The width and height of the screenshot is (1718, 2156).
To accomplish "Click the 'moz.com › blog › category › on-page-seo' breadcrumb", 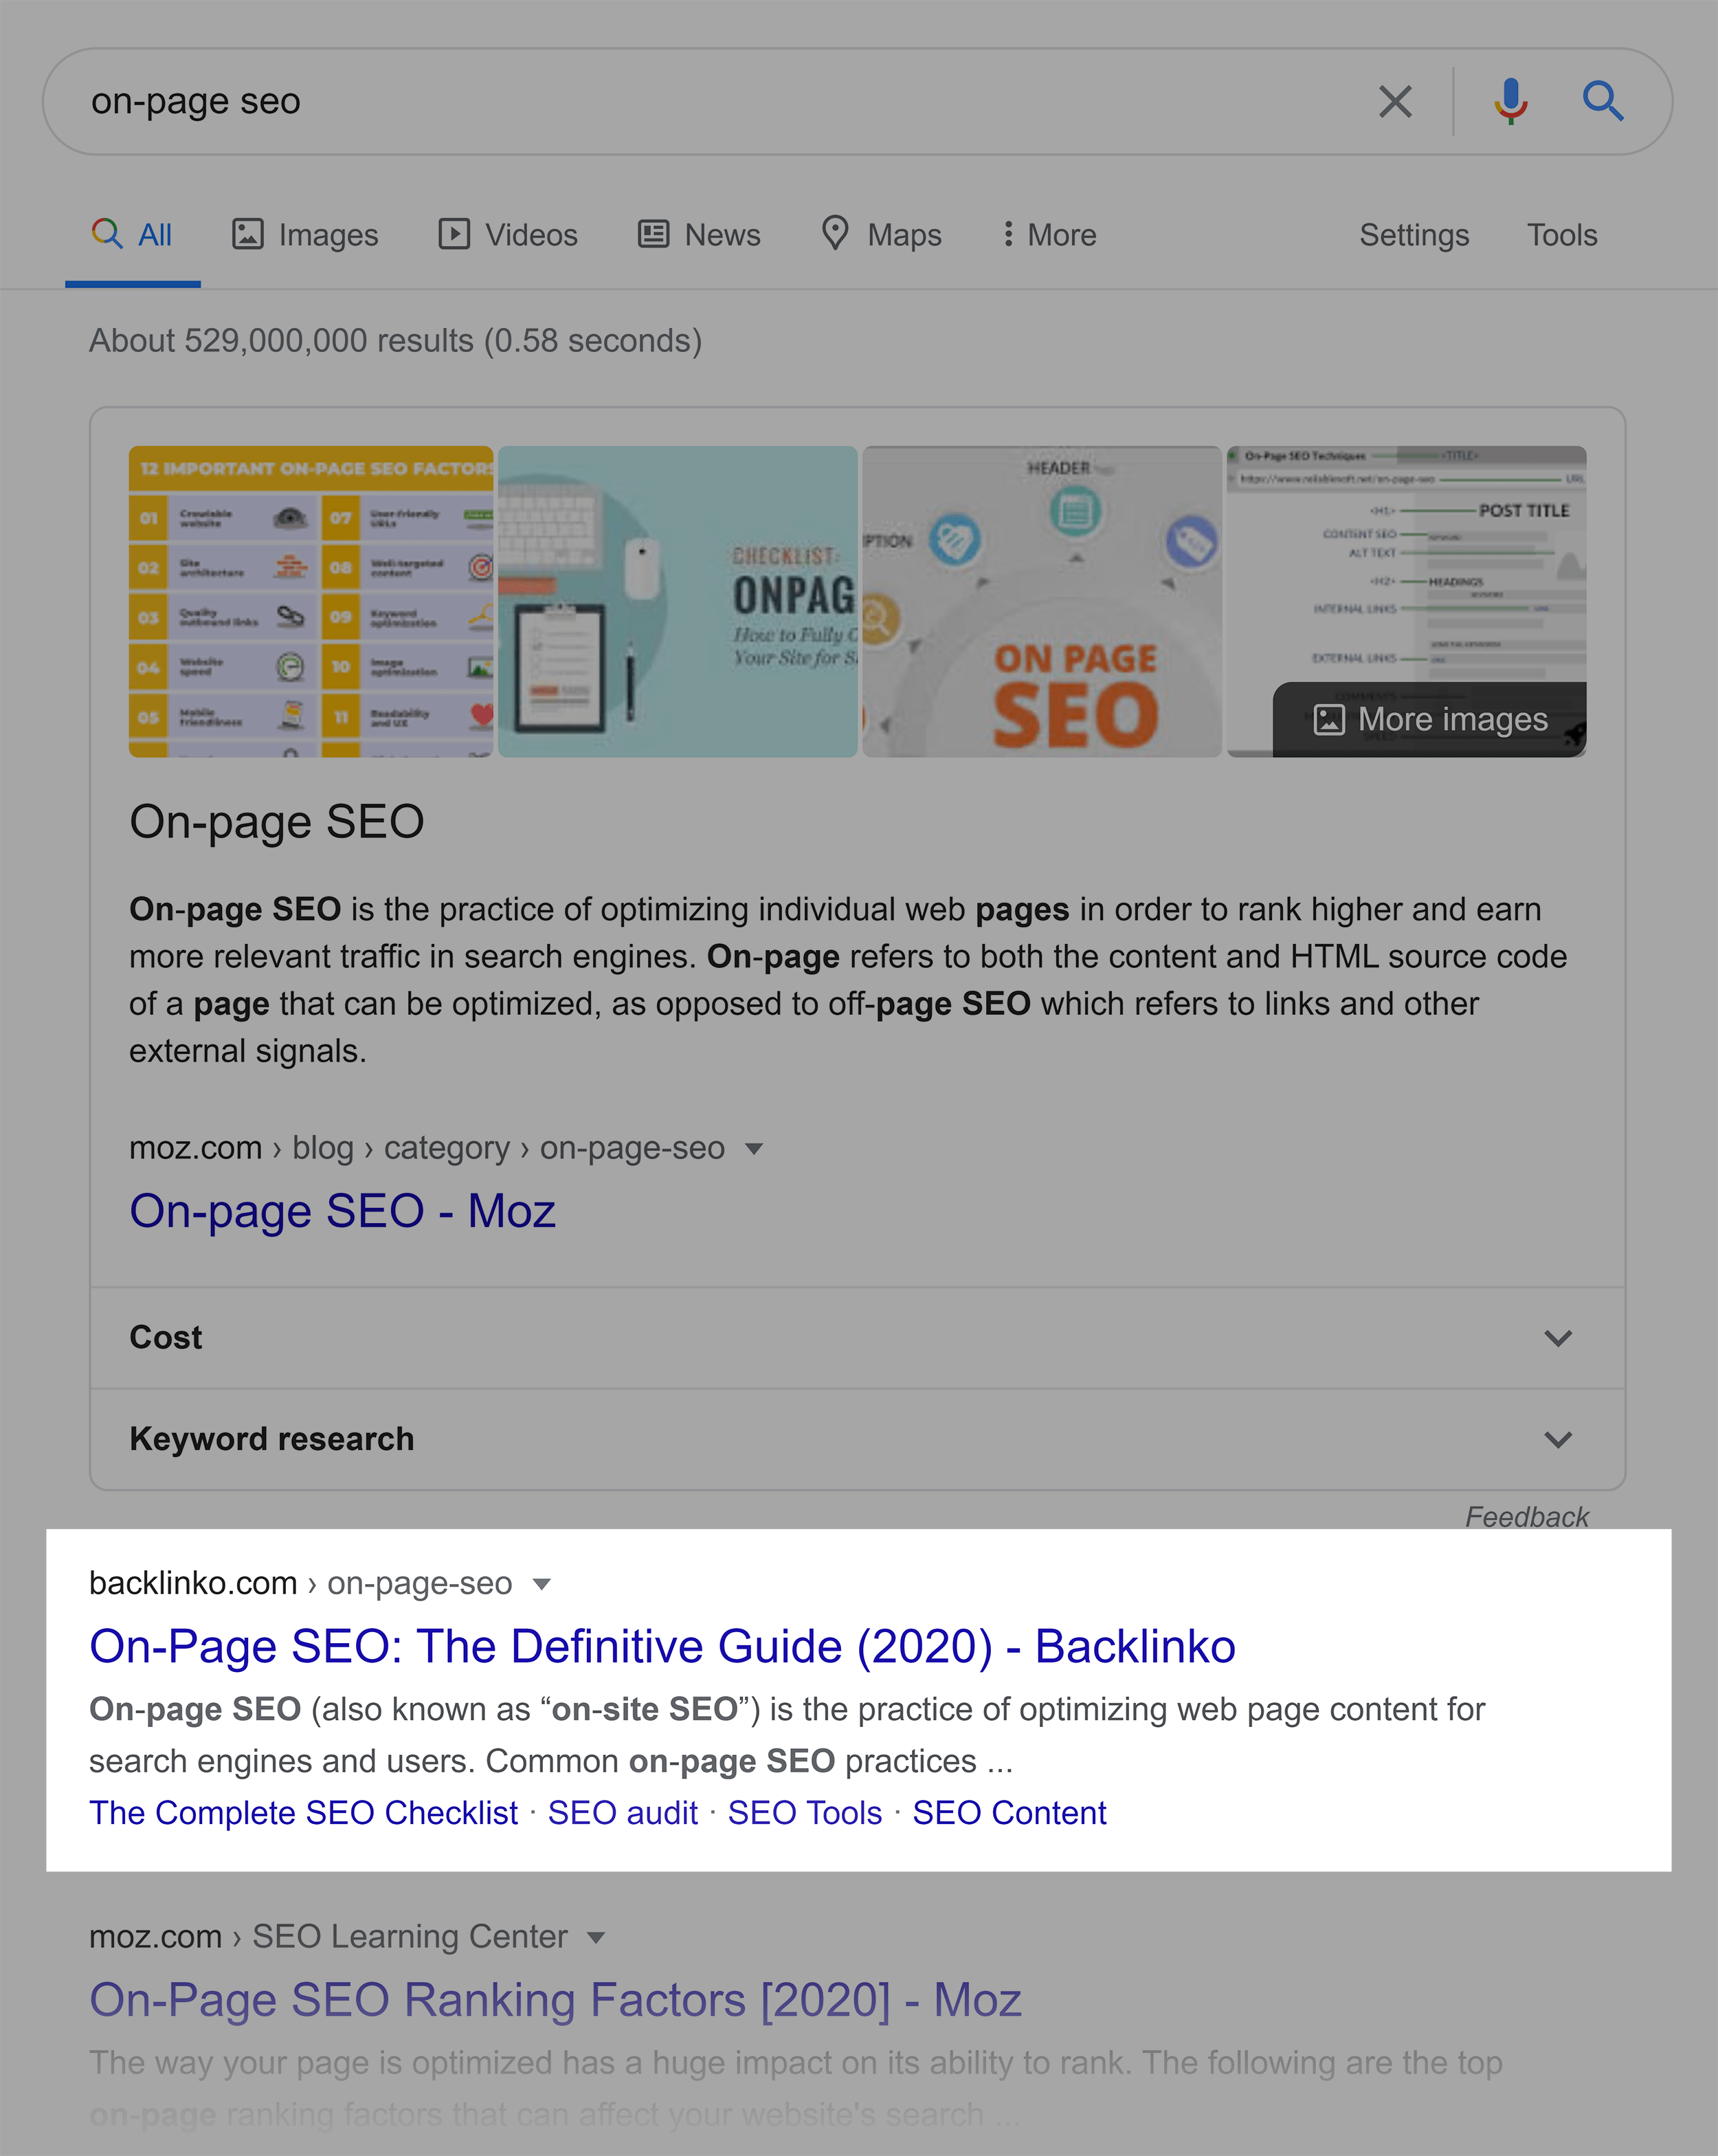I will (x=427, y=1148).
